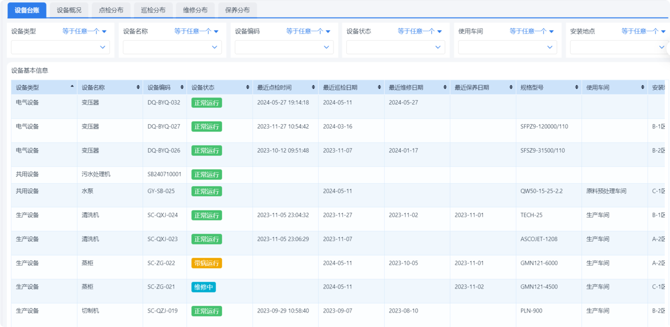This screenshot has width=670, height=327.
Task: Go to 维修分布 tab
Action: point(195,10)
